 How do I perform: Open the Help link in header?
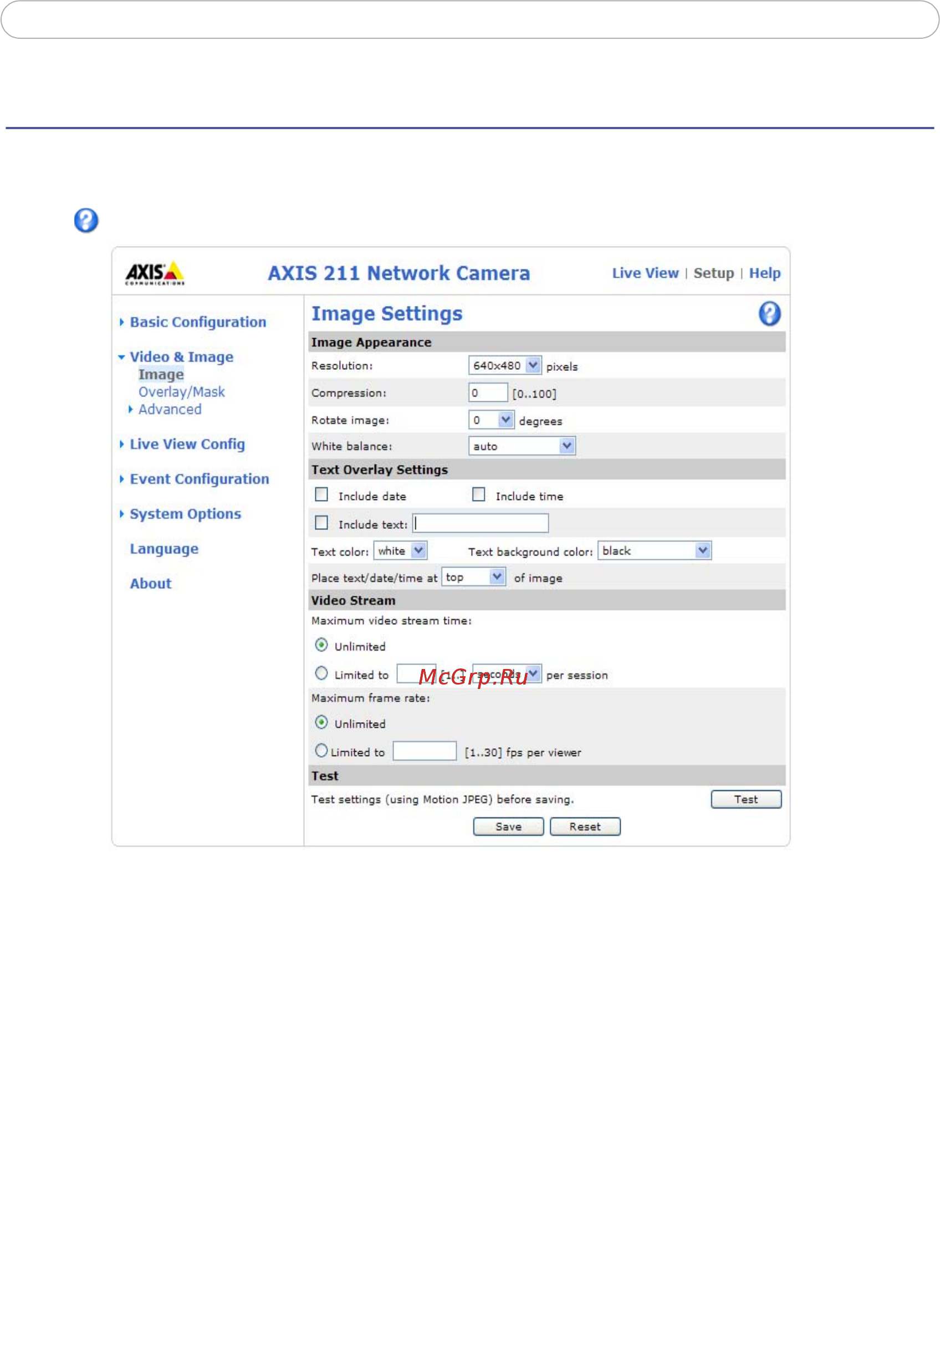pyautogui.click(x=764, y=273)
